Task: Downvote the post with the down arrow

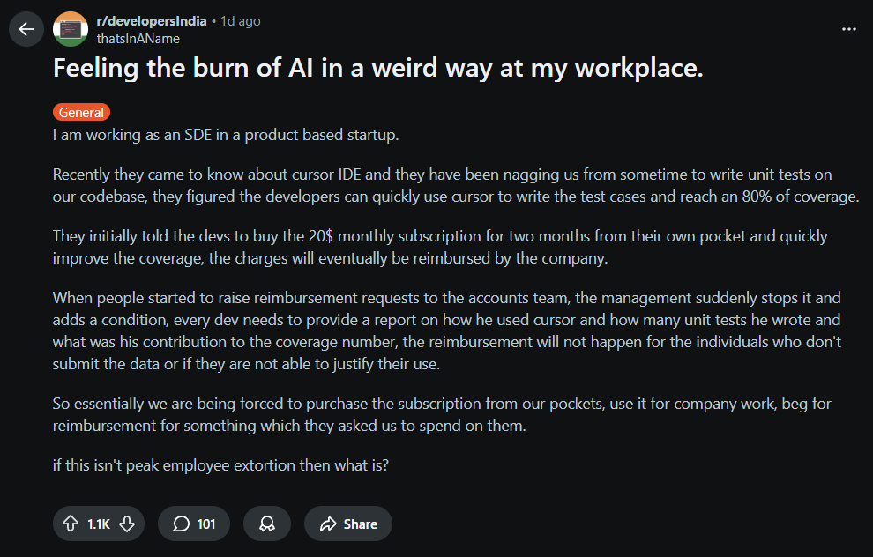Action: (x=128, y=524)
